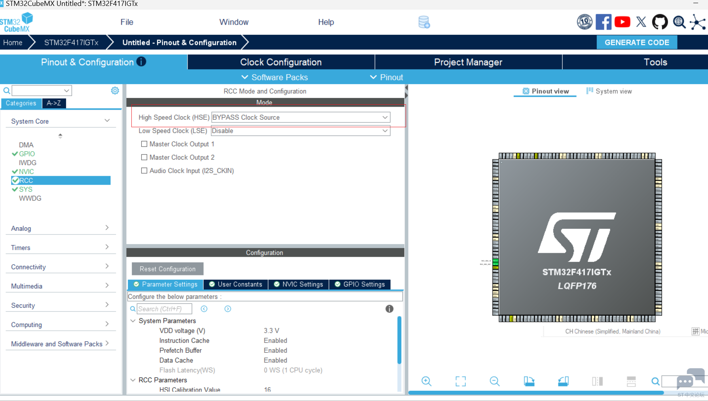Go to Home in the breadcrumb

pyautogui.click(x=13, y=42)
